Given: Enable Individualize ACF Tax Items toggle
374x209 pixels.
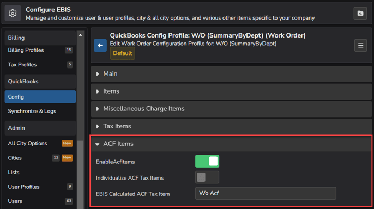Looking at the screenshot, I should point(207,177).
